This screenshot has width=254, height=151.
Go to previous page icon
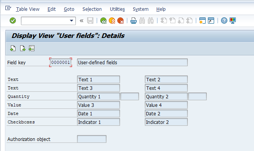(172, 21)
